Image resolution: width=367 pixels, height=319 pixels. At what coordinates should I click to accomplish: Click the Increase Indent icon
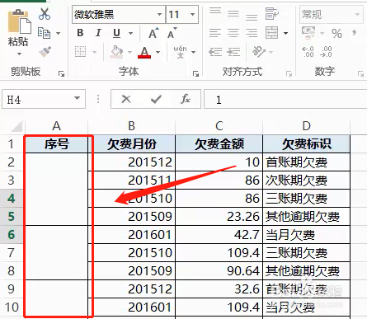pos(233,52)
